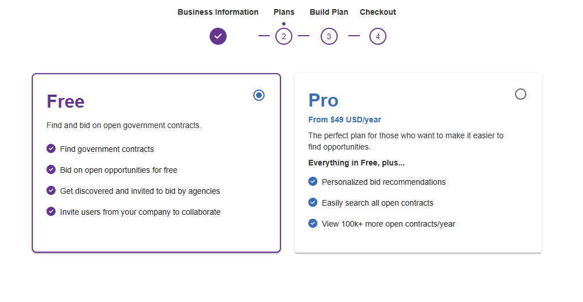Click checkmark beside Personalized bid recommendations

click(313, 181)
